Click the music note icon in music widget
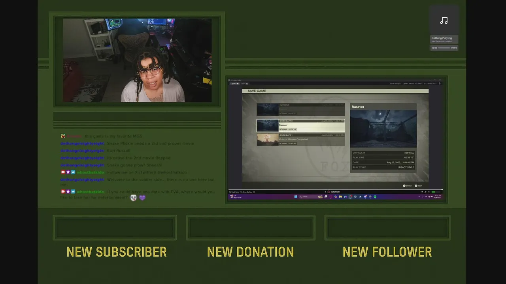 [444, 21]
